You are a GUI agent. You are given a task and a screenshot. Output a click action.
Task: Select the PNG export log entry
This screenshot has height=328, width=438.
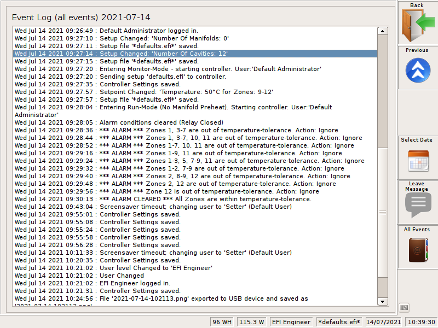[x=164, y=298]
